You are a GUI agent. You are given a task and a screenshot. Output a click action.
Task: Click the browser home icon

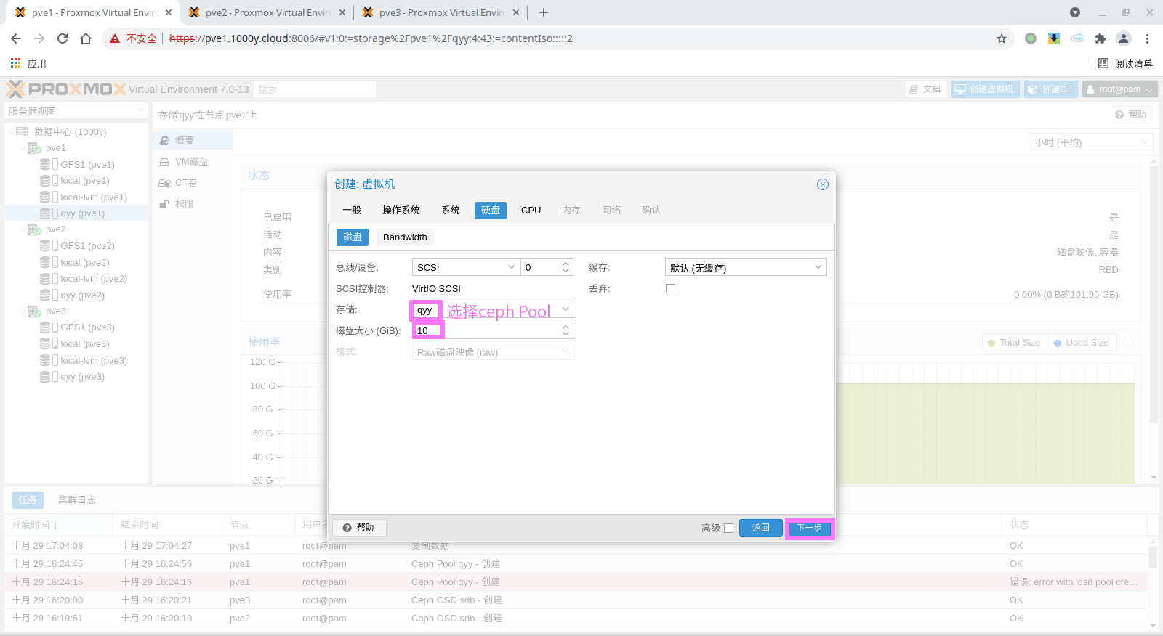pyautogui.click(x=86, y=38)
